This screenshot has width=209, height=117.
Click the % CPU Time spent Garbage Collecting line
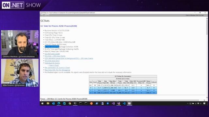point(62,49)
